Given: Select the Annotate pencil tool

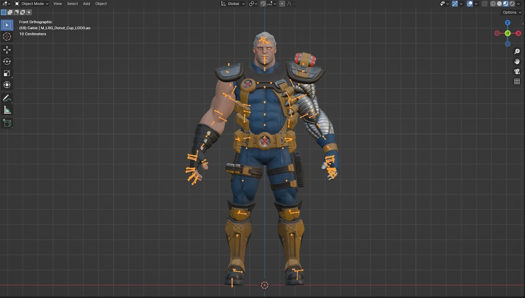Looking at the screenshot, I should point(7,98).
